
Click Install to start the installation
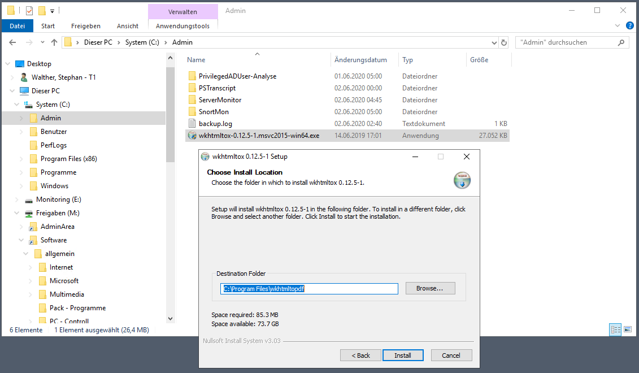click(403, 355)
